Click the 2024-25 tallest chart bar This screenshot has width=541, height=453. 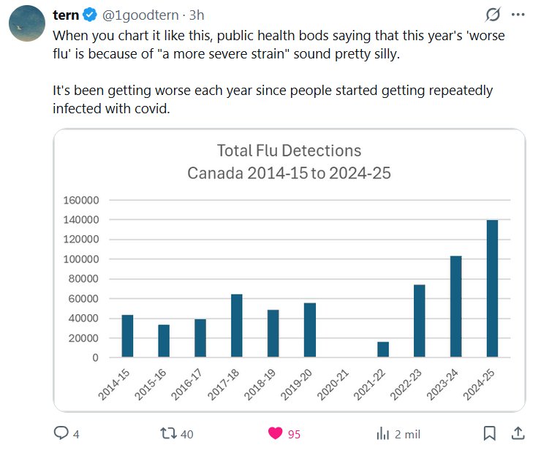click(x=493, y=289)
